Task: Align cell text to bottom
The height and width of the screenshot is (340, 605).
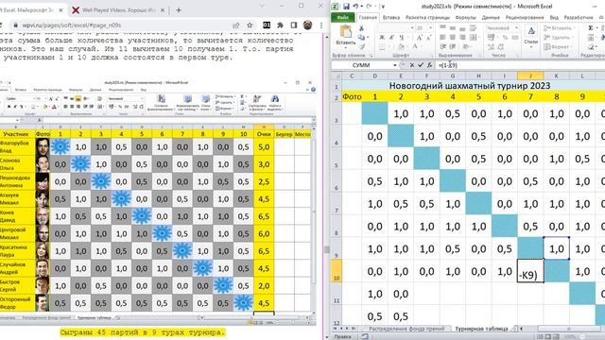Action: (462, 28)
